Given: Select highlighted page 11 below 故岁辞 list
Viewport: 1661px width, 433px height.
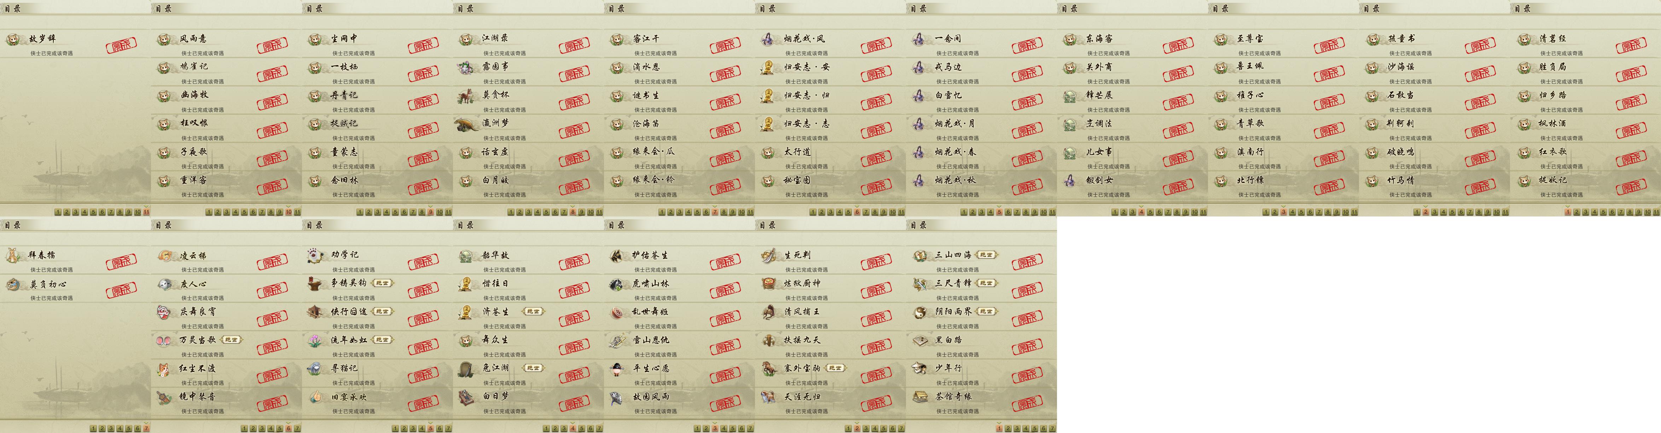Looking at the screenshot, I should (x=147, y=212).
